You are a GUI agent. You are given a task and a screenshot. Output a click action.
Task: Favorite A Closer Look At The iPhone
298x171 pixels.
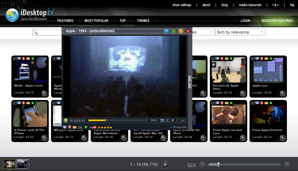(33, 103)
